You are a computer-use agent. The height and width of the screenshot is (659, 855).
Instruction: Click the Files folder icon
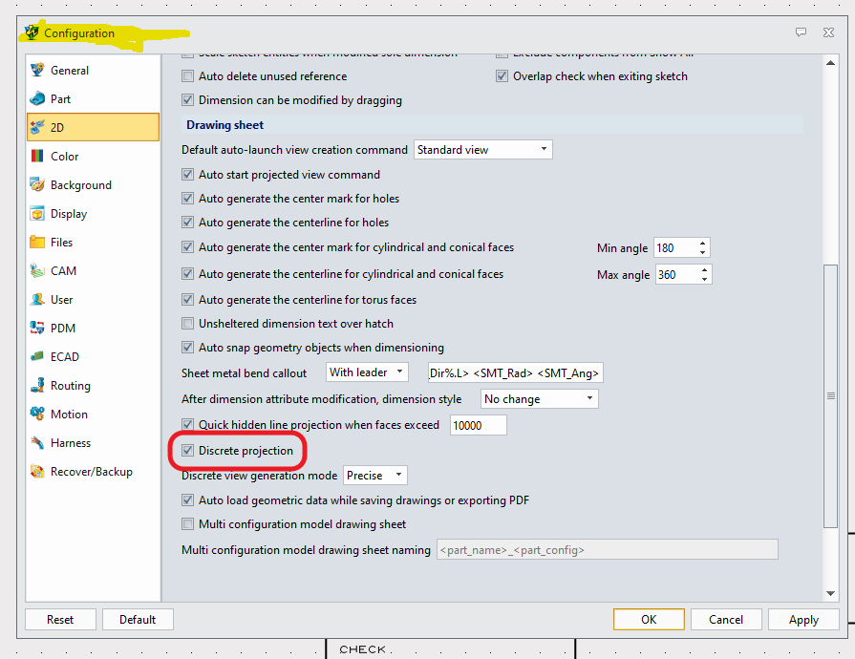[x=37, y=242]
